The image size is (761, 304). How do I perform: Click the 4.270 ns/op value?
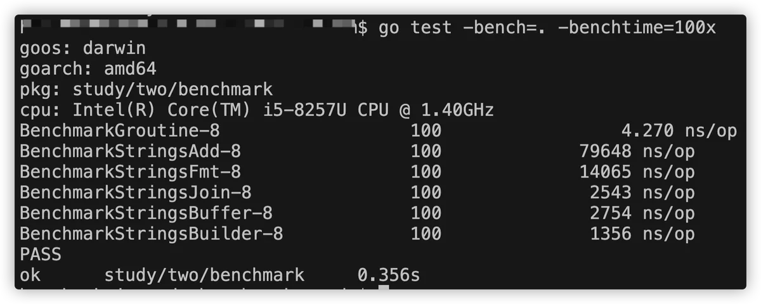point(679,130)
